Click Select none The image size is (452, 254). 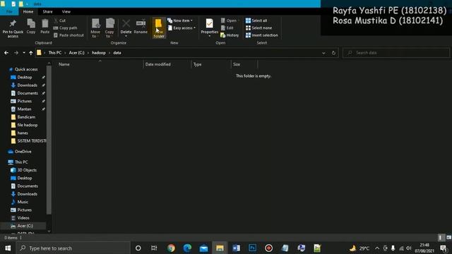259,28
